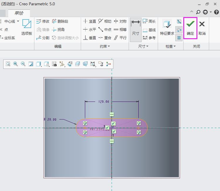Click the refit view icon
The image size is (220, 191).
coord(8,64)
